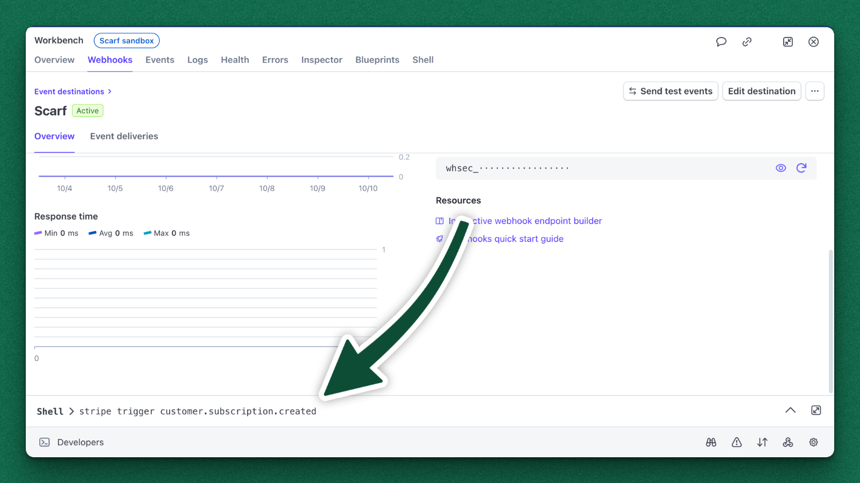Click the vertical scrollbar on the right

pyautogui.click(x=831, y=321)
